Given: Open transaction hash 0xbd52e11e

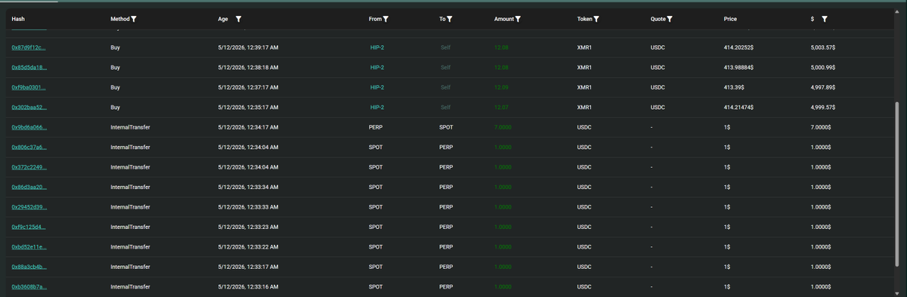Looking at the screenshot, I should pos(29,247).
